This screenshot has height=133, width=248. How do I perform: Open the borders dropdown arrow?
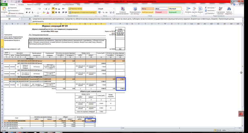40,12
